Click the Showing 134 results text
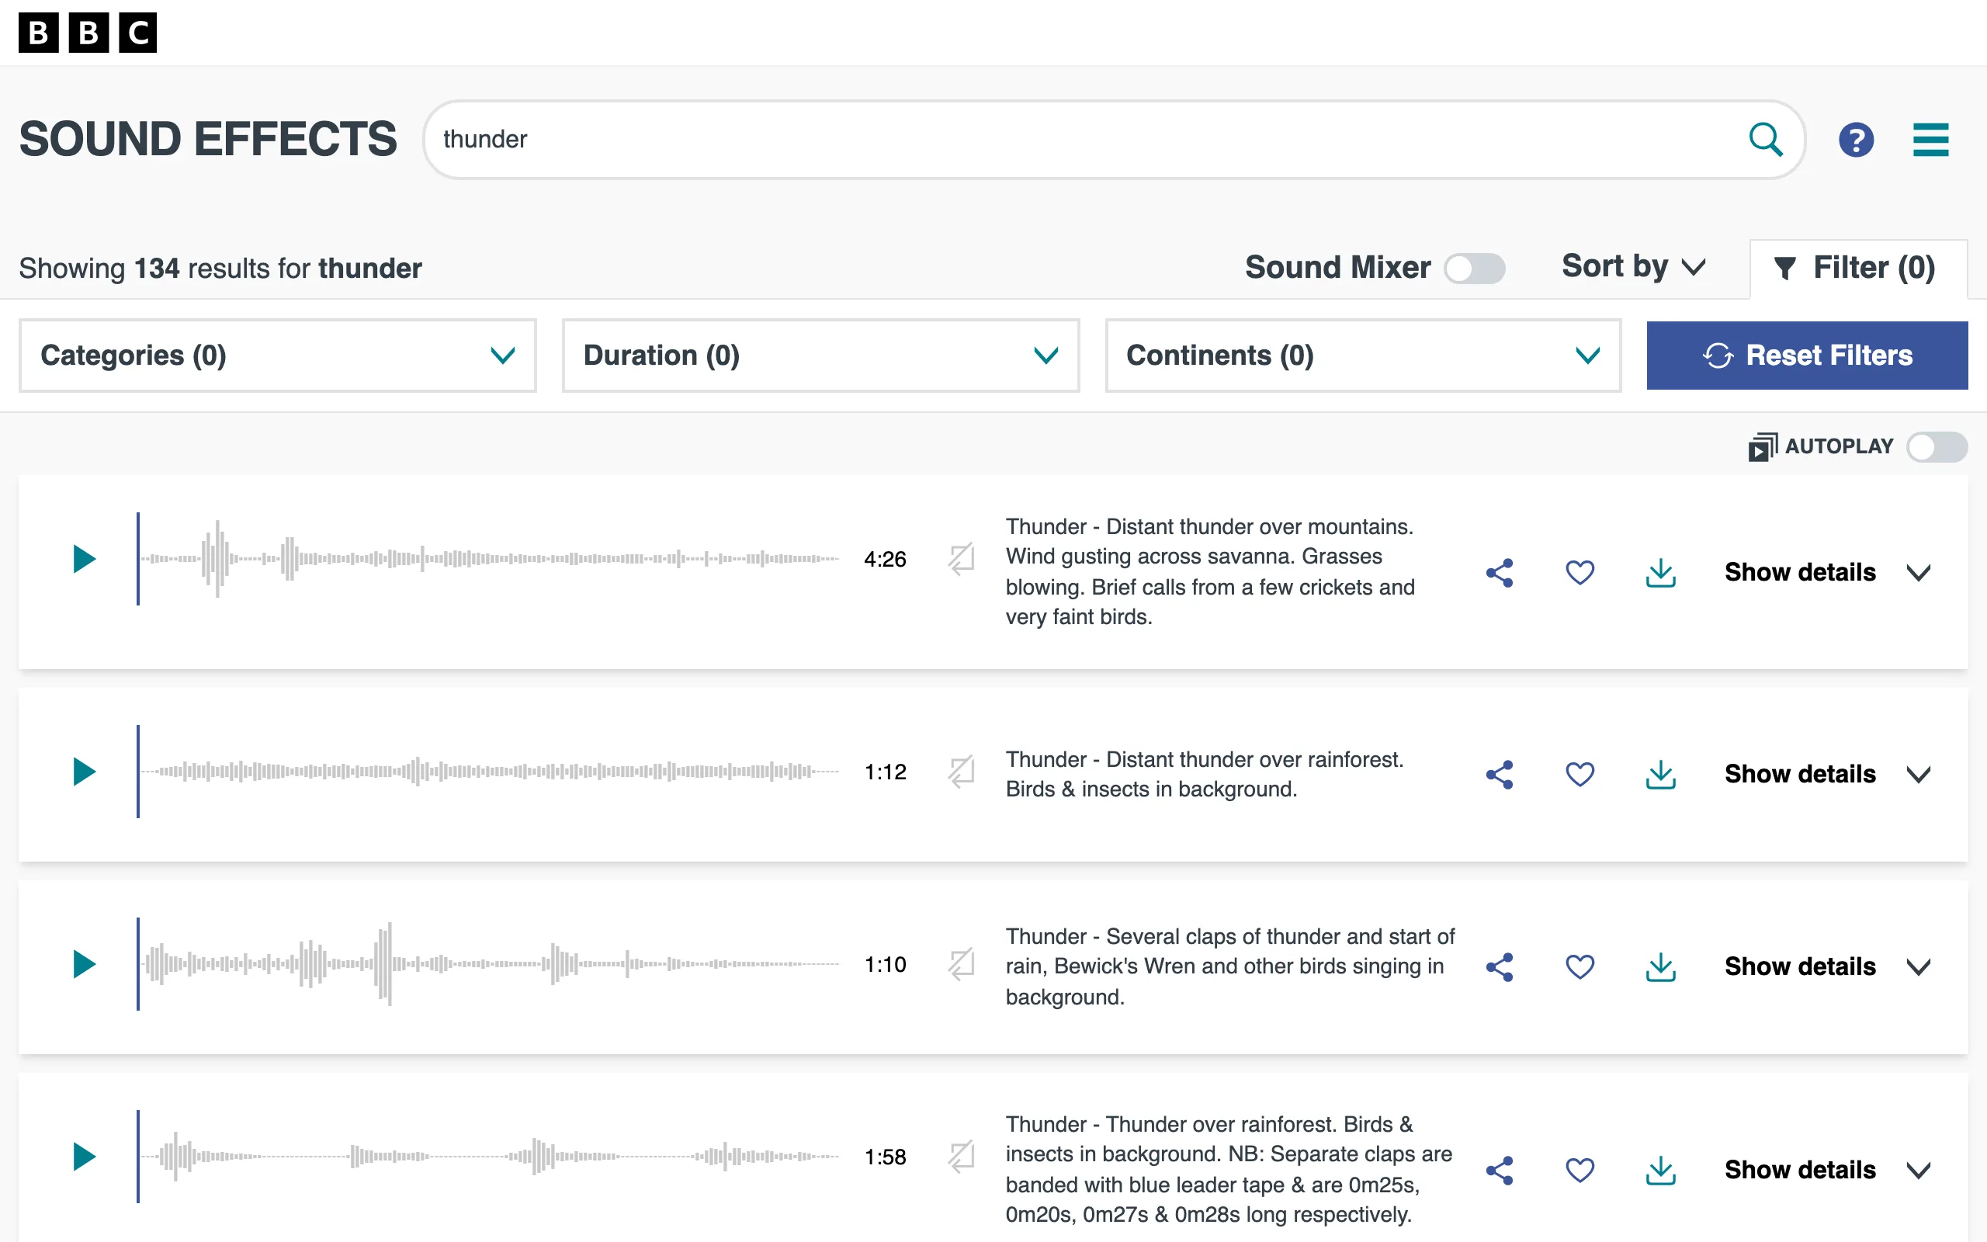 pyautogui.click(x=220, y=269)
